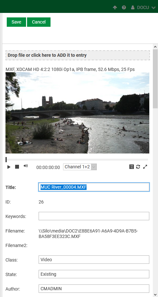This screenshot has height=297, width=158.
Task: Click the scrollbar up arrow
Action: click(155, 47)
